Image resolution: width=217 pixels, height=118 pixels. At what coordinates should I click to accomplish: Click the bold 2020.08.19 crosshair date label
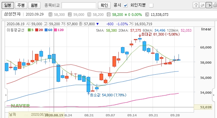(54, 115)
